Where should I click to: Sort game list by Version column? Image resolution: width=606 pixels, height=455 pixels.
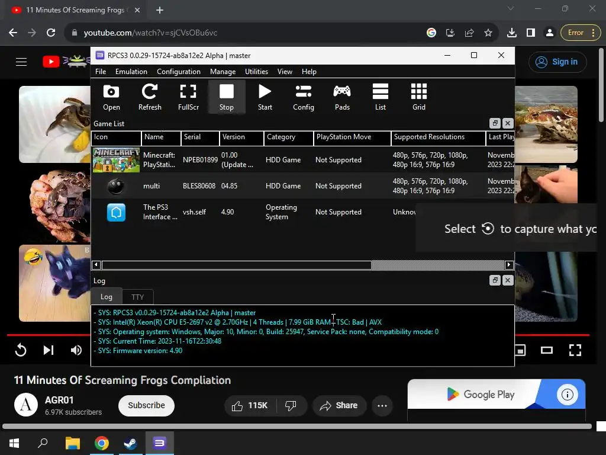(x=242, y=137)
